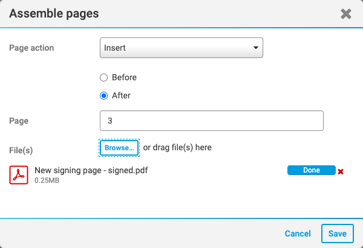The height and width of the screenshot is (248, 363).
Task: Click the 'or drag file(s) here' text
Action: pos(177,147)
